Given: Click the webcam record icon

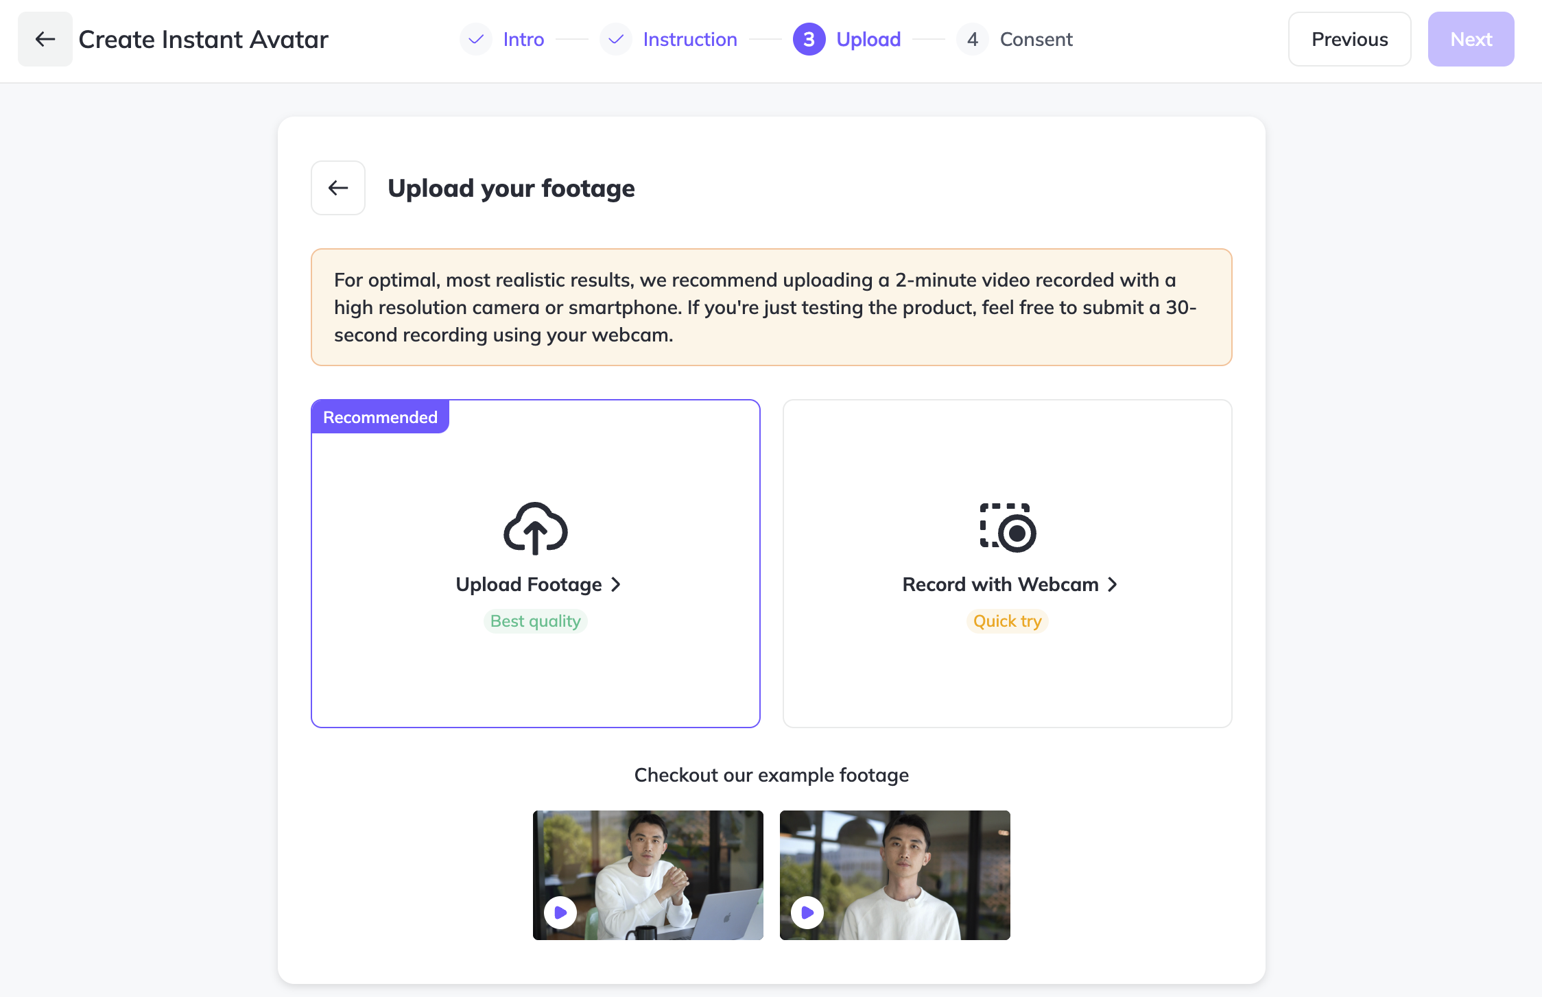Looking at the screenshot, I should (x=1008, y=527).
